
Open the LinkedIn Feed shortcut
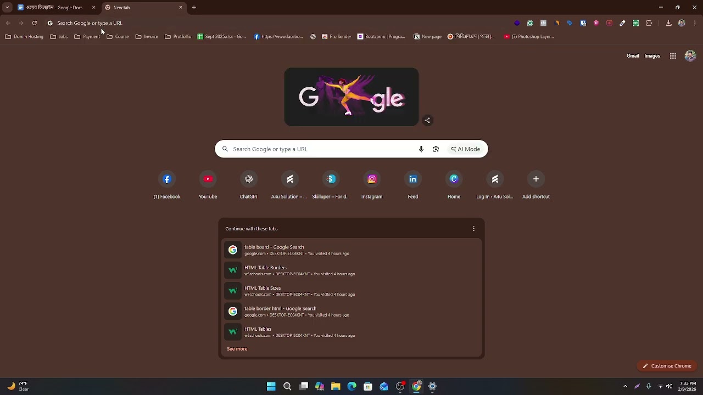coord(413,185)
